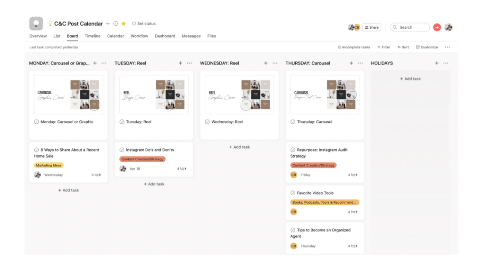Add task via plus in THURSDAY column
483x271 pixels.
(351, 63)
